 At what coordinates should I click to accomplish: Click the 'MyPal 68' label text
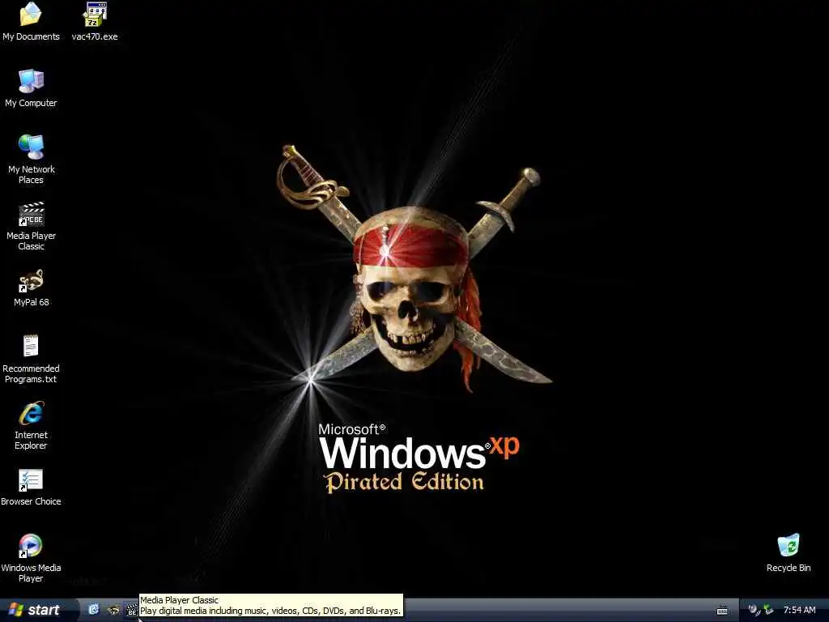point(32,302)
